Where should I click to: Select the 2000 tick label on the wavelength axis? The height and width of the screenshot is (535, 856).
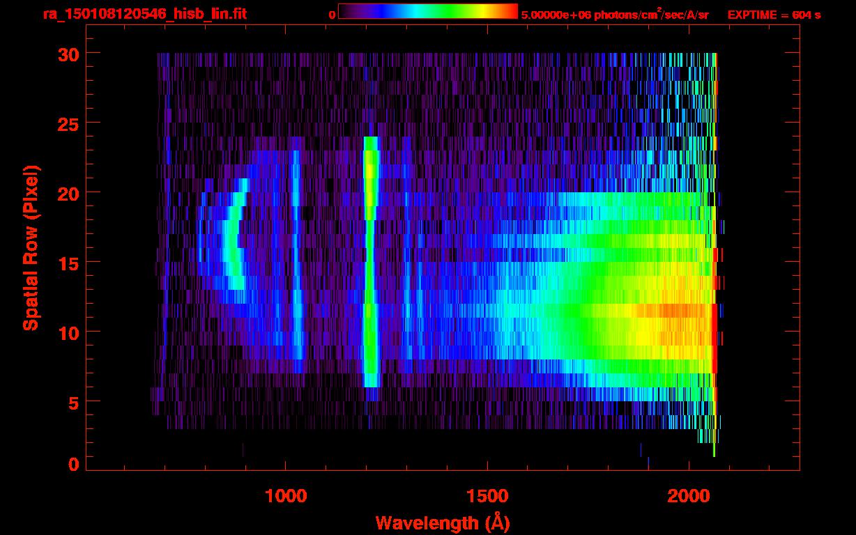pyautogui.click(x=689, y=496)
